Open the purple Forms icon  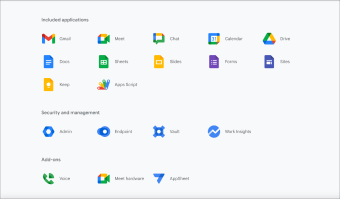click(214, 61)
